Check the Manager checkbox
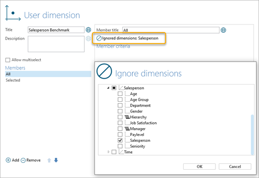The image size is (259, 178). pos(120,129)
